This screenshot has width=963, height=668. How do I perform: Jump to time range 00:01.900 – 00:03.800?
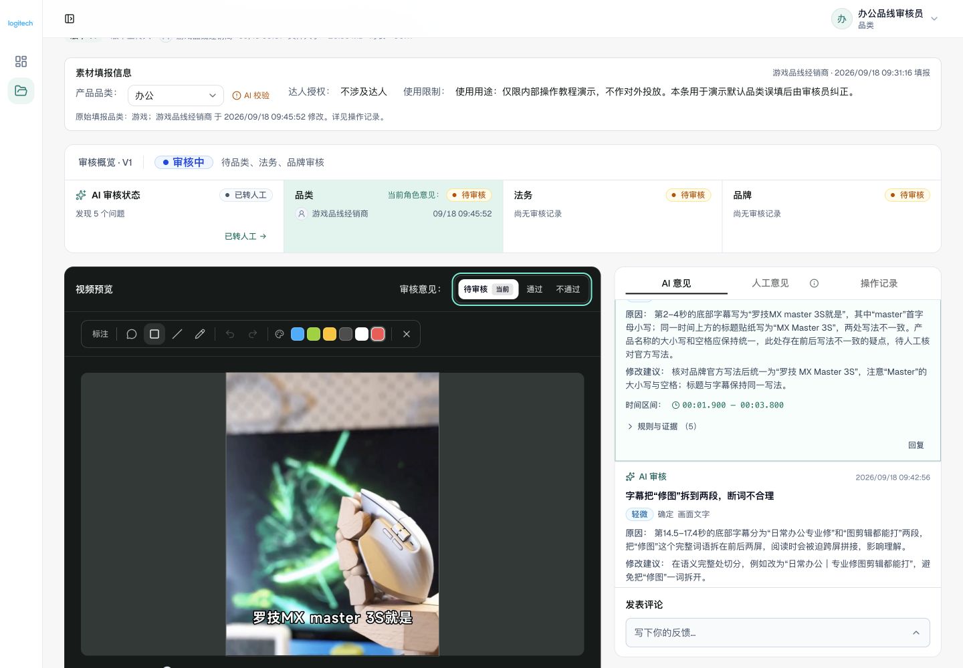(733, 405)
